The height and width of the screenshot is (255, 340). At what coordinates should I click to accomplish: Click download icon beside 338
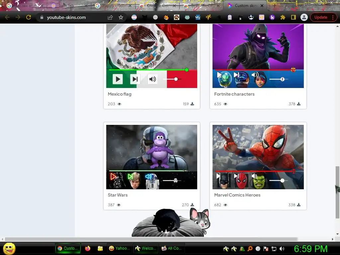coord(298,205)
